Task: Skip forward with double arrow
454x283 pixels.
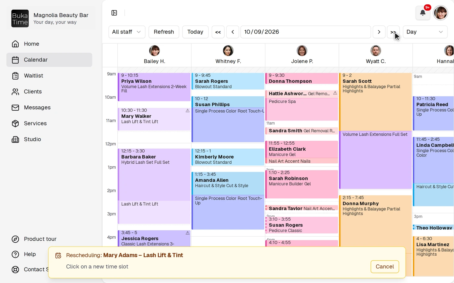Action: pyautogui.click(x=393, y=32)
